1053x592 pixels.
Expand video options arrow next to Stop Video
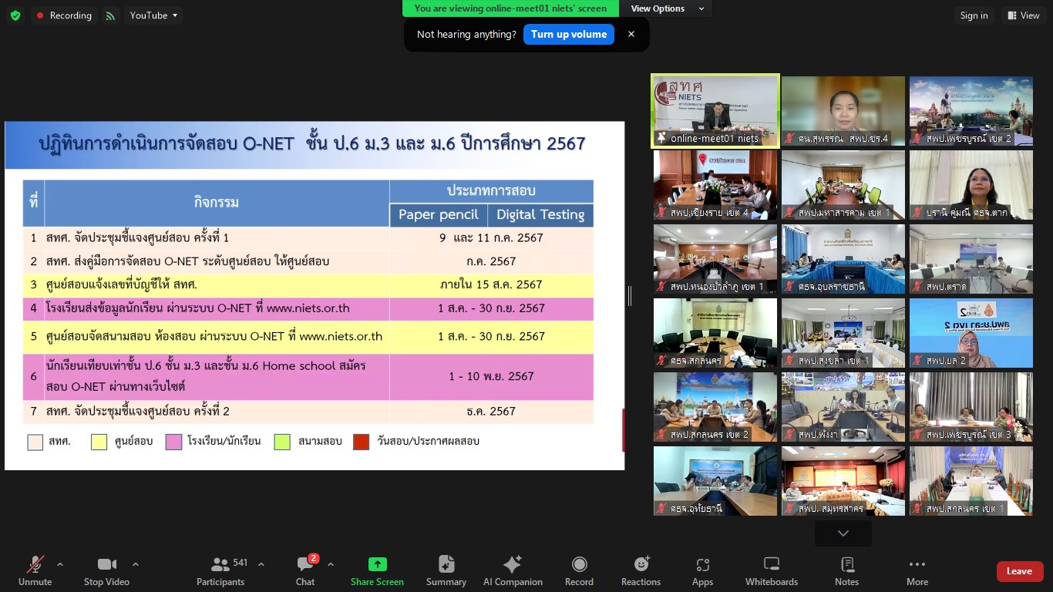(x=136, y=564)
